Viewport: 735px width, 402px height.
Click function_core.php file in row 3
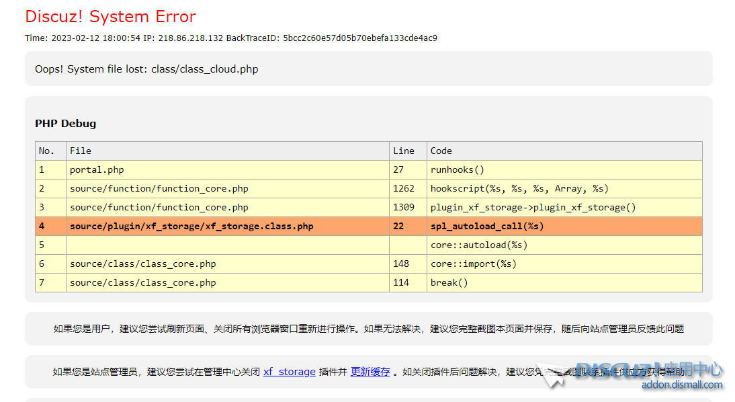[x=227, y=207]
